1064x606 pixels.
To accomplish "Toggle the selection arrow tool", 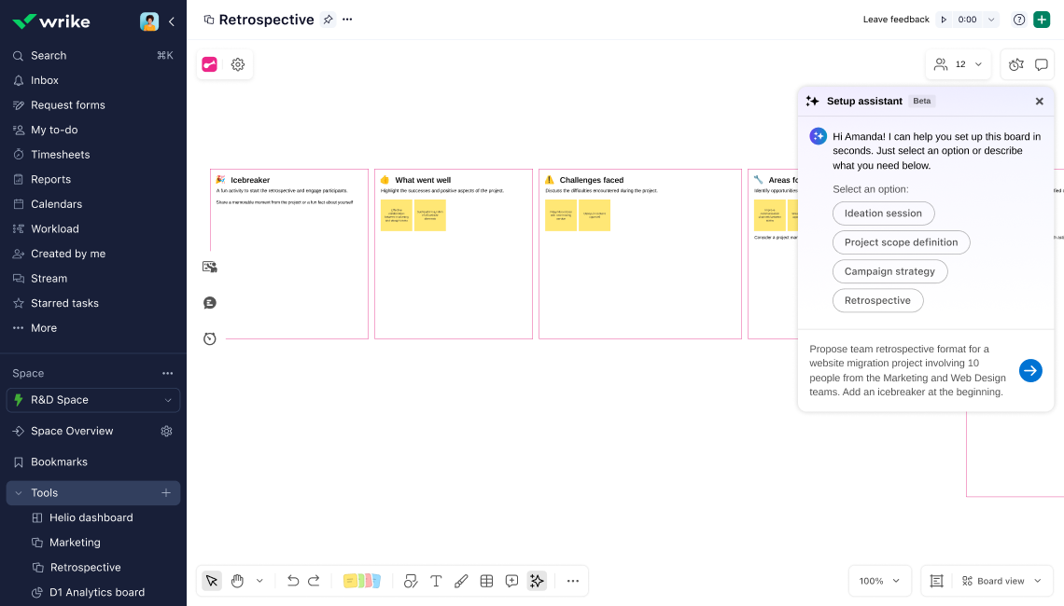I will (x=212, y=580).
